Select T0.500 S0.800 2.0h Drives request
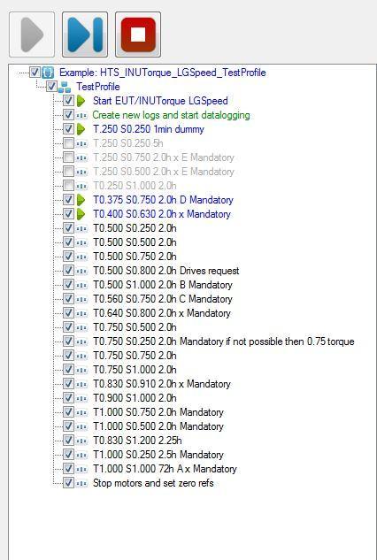Viewport: 377px width, 560px height. 166,271
